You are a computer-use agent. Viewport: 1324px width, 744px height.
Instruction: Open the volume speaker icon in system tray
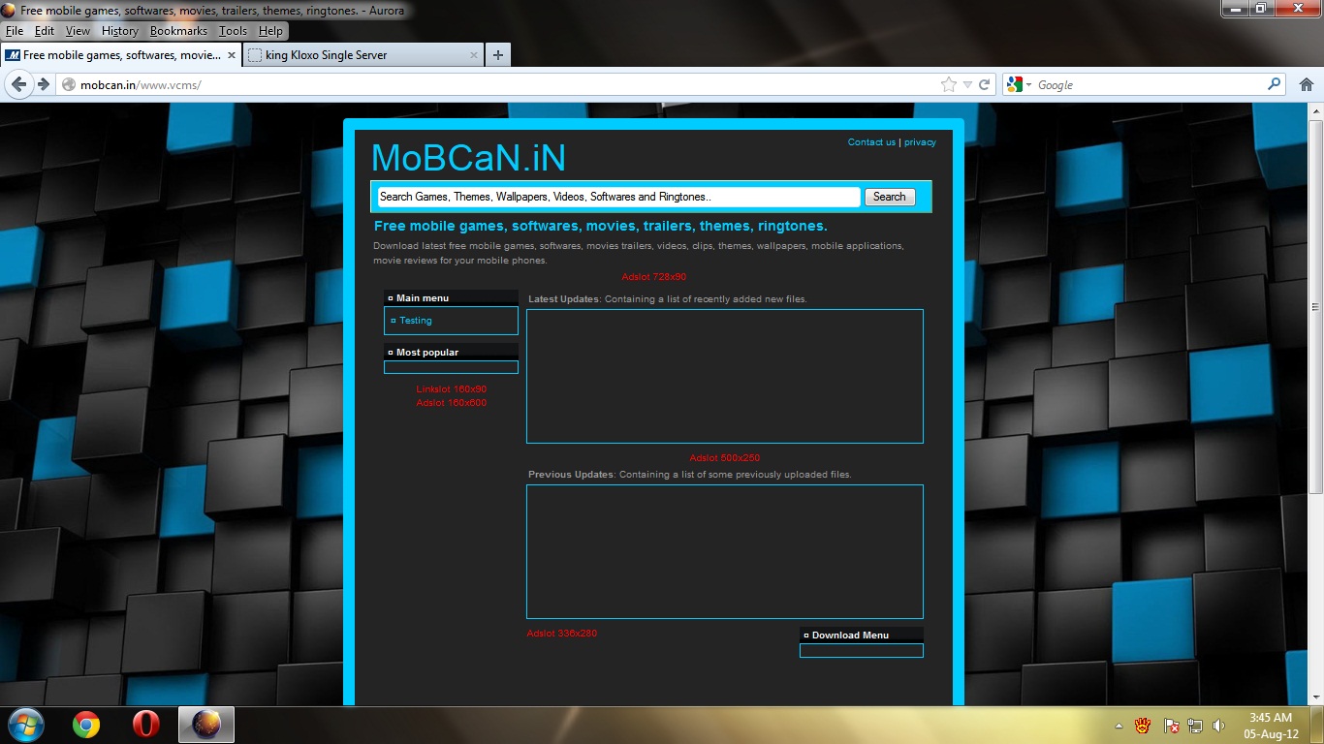point(1218,726)
